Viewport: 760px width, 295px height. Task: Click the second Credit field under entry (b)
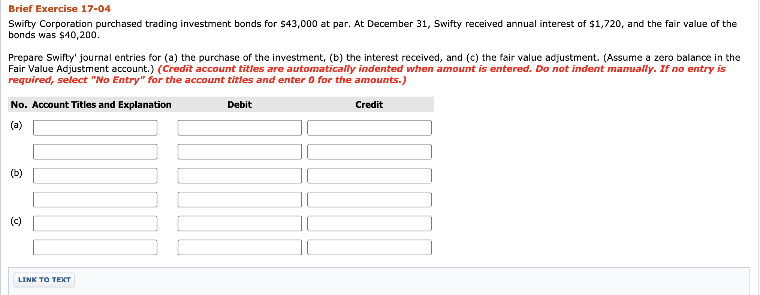coord(369,199)
